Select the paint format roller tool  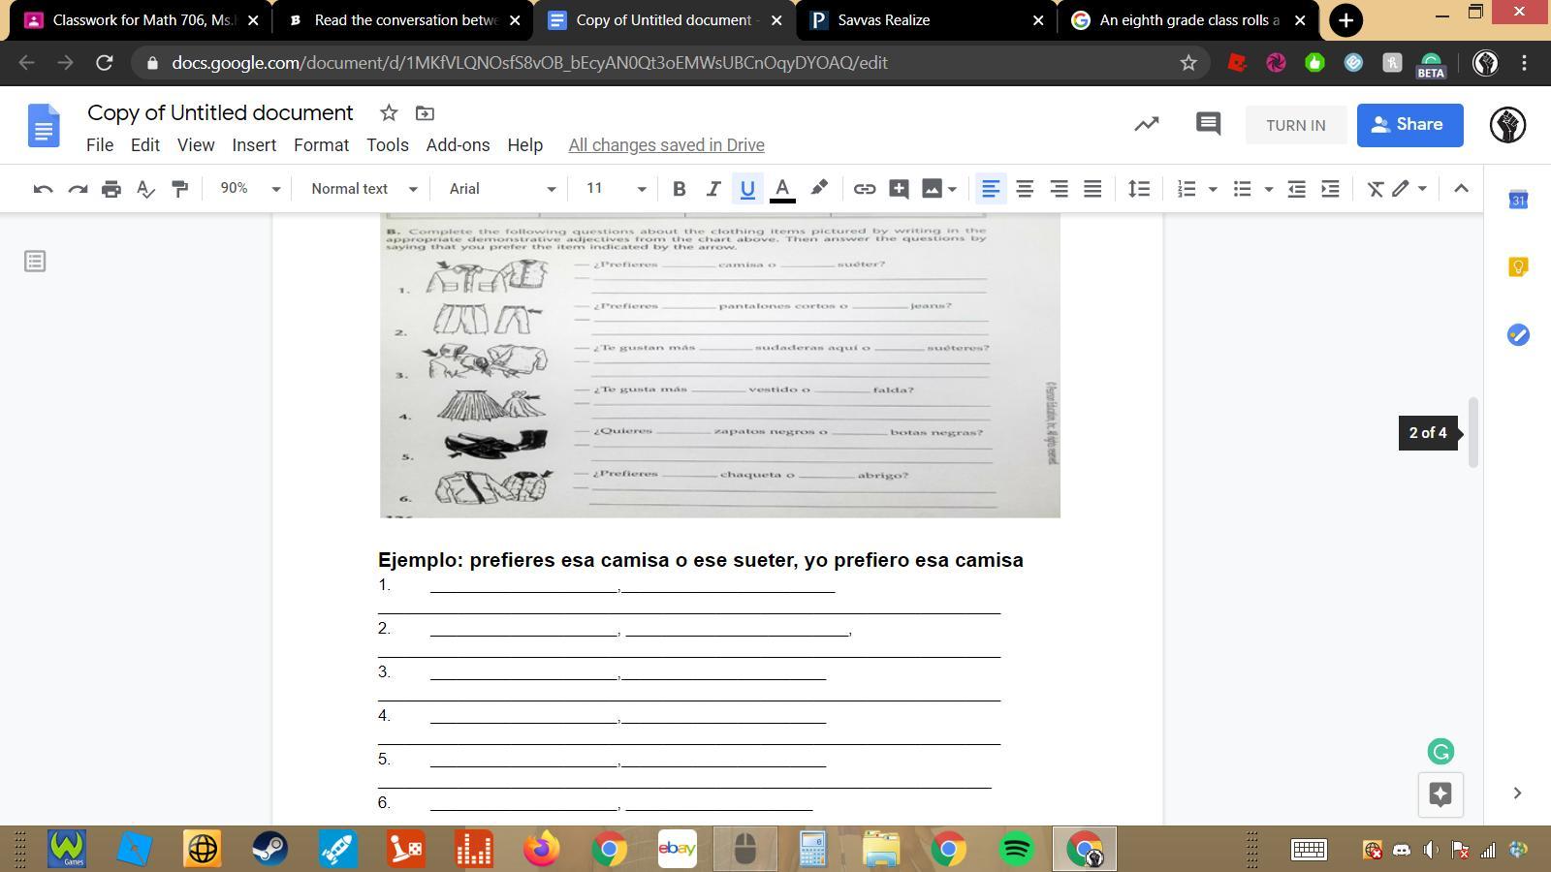click(179, 189)
